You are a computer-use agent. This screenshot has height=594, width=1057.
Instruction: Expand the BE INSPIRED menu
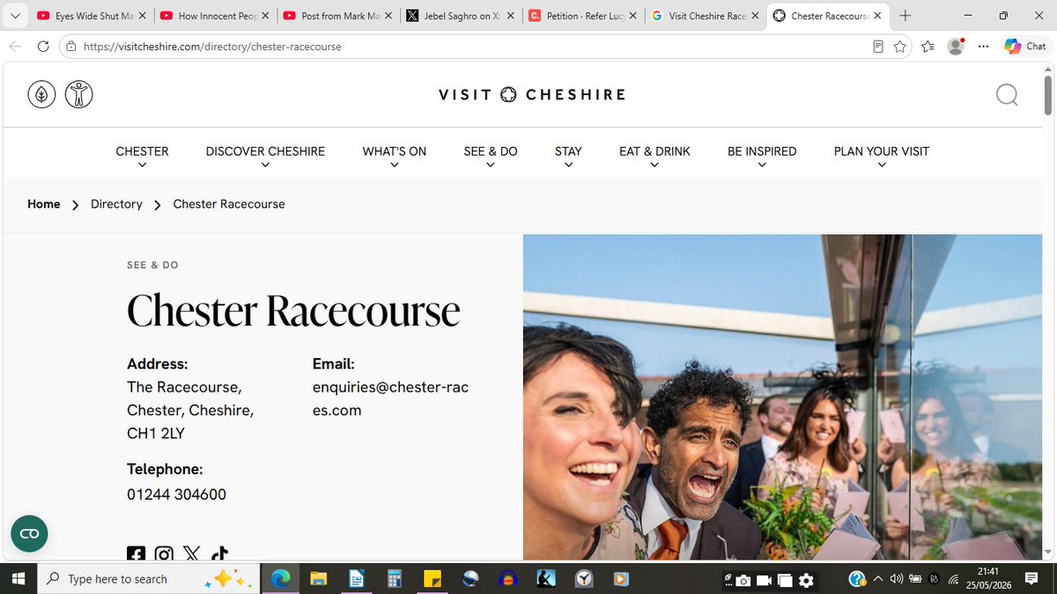tap(762, 157)
